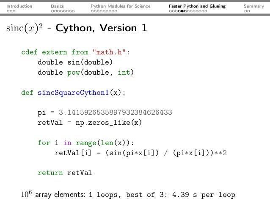Go to Faster Python and Glueing section
The image size is (270, 202).
[x=197, y=6]
